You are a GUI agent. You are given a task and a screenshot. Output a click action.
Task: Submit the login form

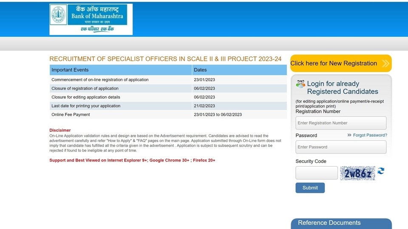[310, 188]
